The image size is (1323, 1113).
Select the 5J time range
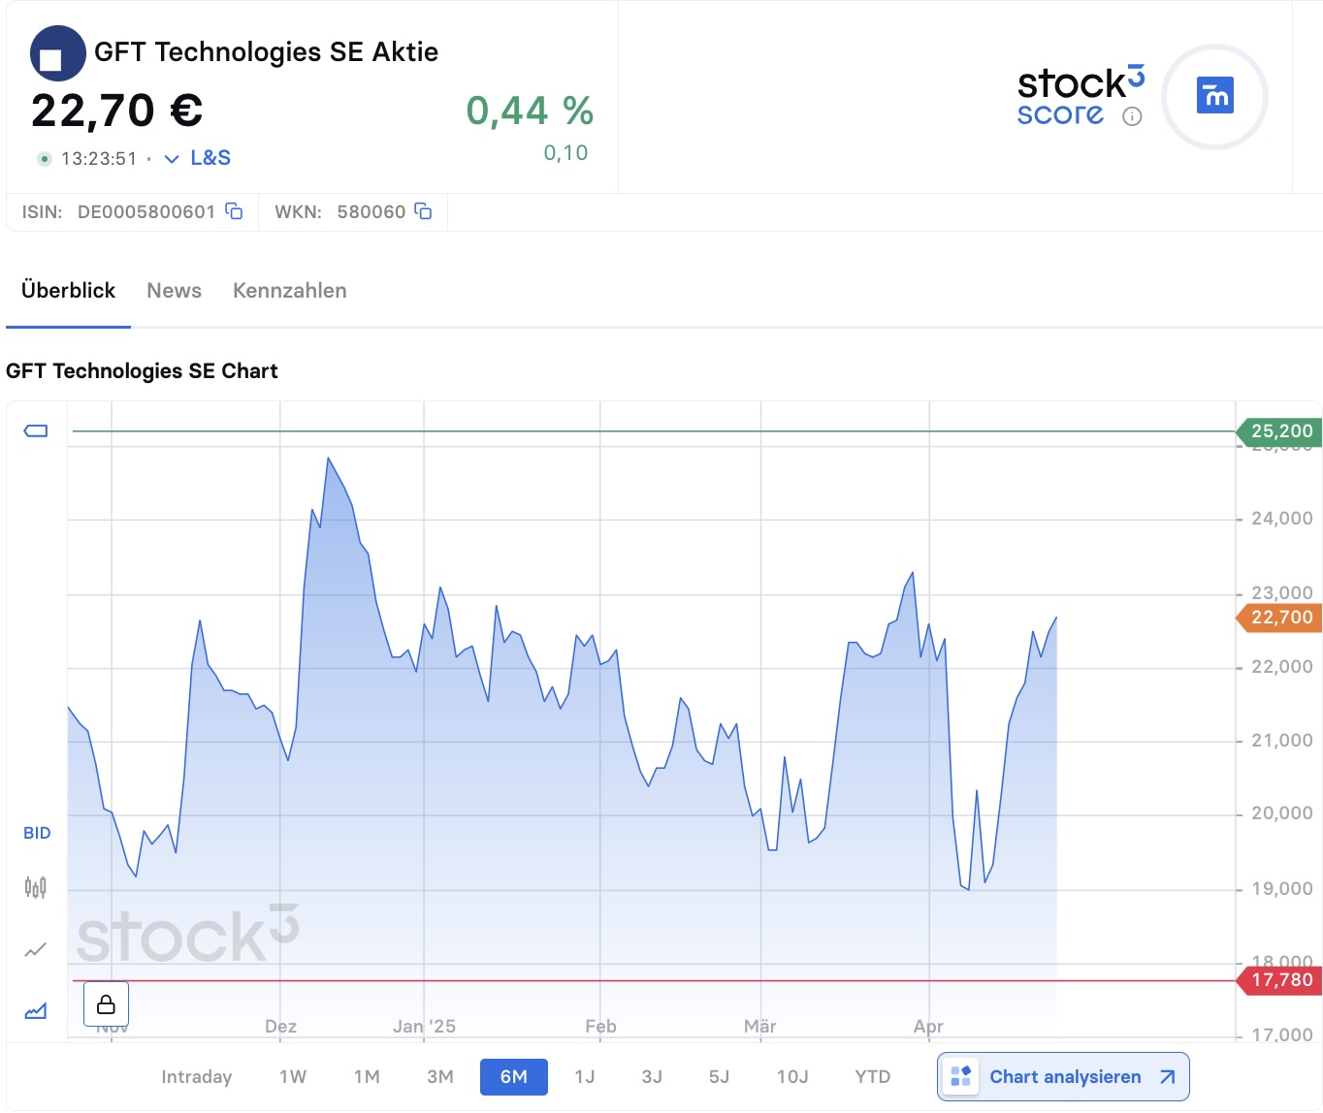(x=719, y=1077)
